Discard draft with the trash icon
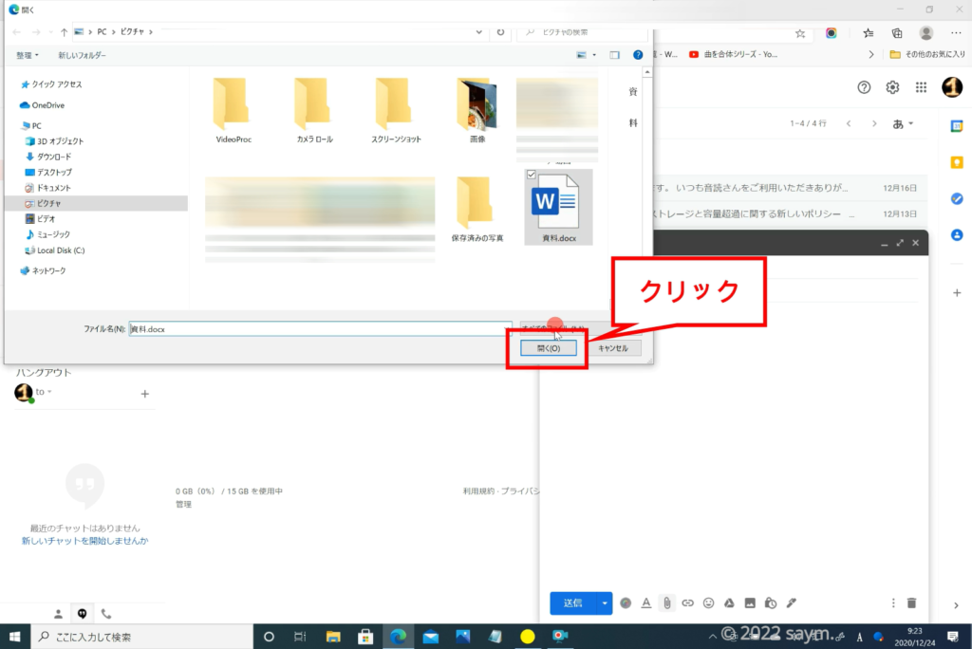The image size is (972, 649). tap(912, 603)
